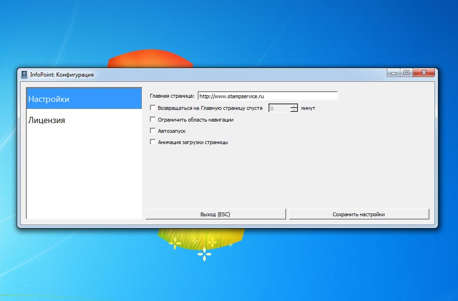Minimize the InfoPoint configuration window
Screen dimensions: 458x301
(394, 73)
